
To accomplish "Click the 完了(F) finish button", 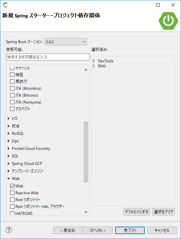I will click(x=130, y=230).
